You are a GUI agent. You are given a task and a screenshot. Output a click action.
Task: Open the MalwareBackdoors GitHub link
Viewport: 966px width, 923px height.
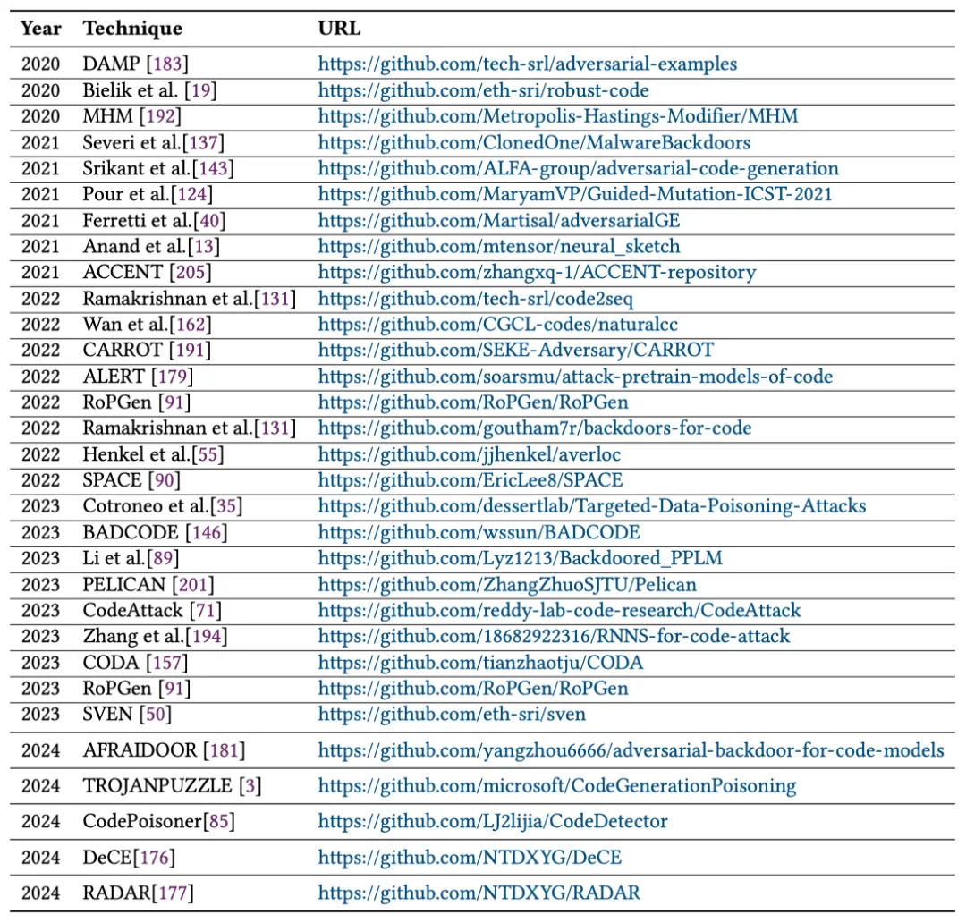pyautogui.click(x=534, y=143)
